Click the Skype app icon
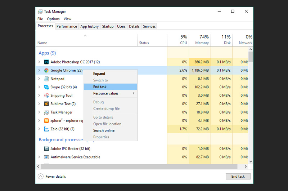The height and width of the screenshot is (191, 288). [x=46, y=87]
